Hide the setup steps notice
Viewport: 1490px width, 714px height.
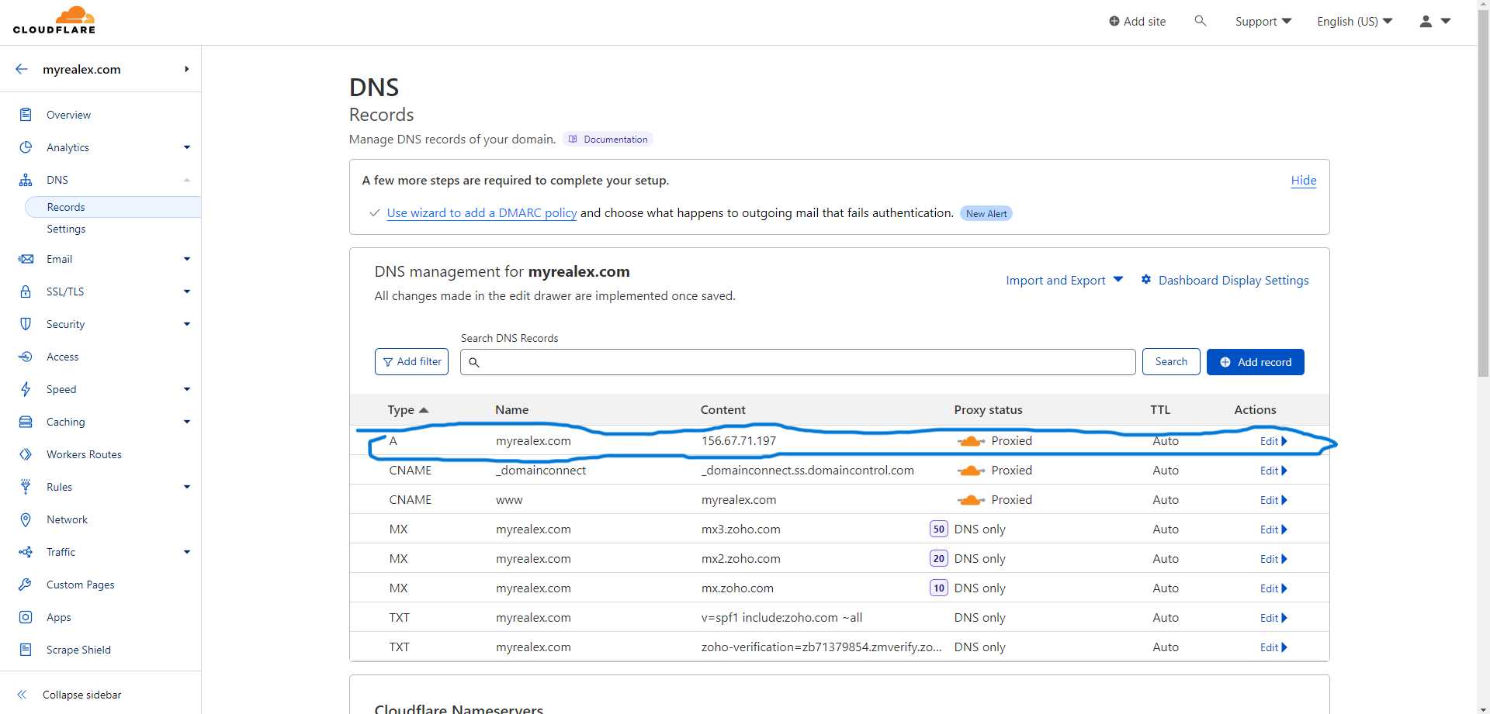pyautogui.click(x=1304, y=181)
